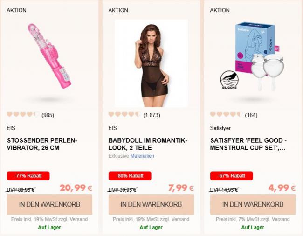
Task: Add Stossender Perlen-Vibrator to Warenkorb
Action: [x=49, y=204]
